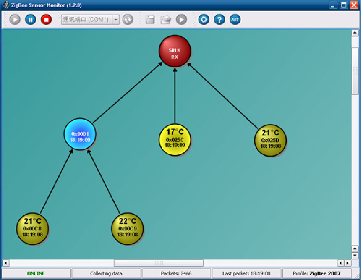Open the COM1 port dropdown arrow
This screenshot has height=280, width=361.
116,20
